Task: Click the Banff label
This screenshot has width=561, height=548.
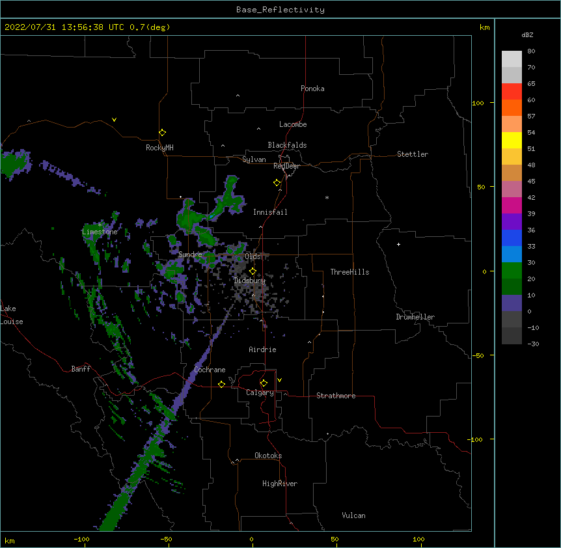Action: [81, 369]
